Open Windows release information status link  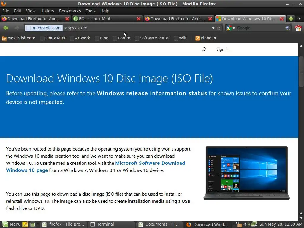(152, 93)
